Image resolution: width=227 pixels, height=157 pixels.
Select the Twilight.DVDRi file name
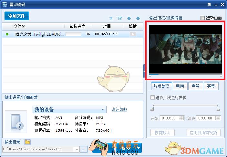[39, 34]
